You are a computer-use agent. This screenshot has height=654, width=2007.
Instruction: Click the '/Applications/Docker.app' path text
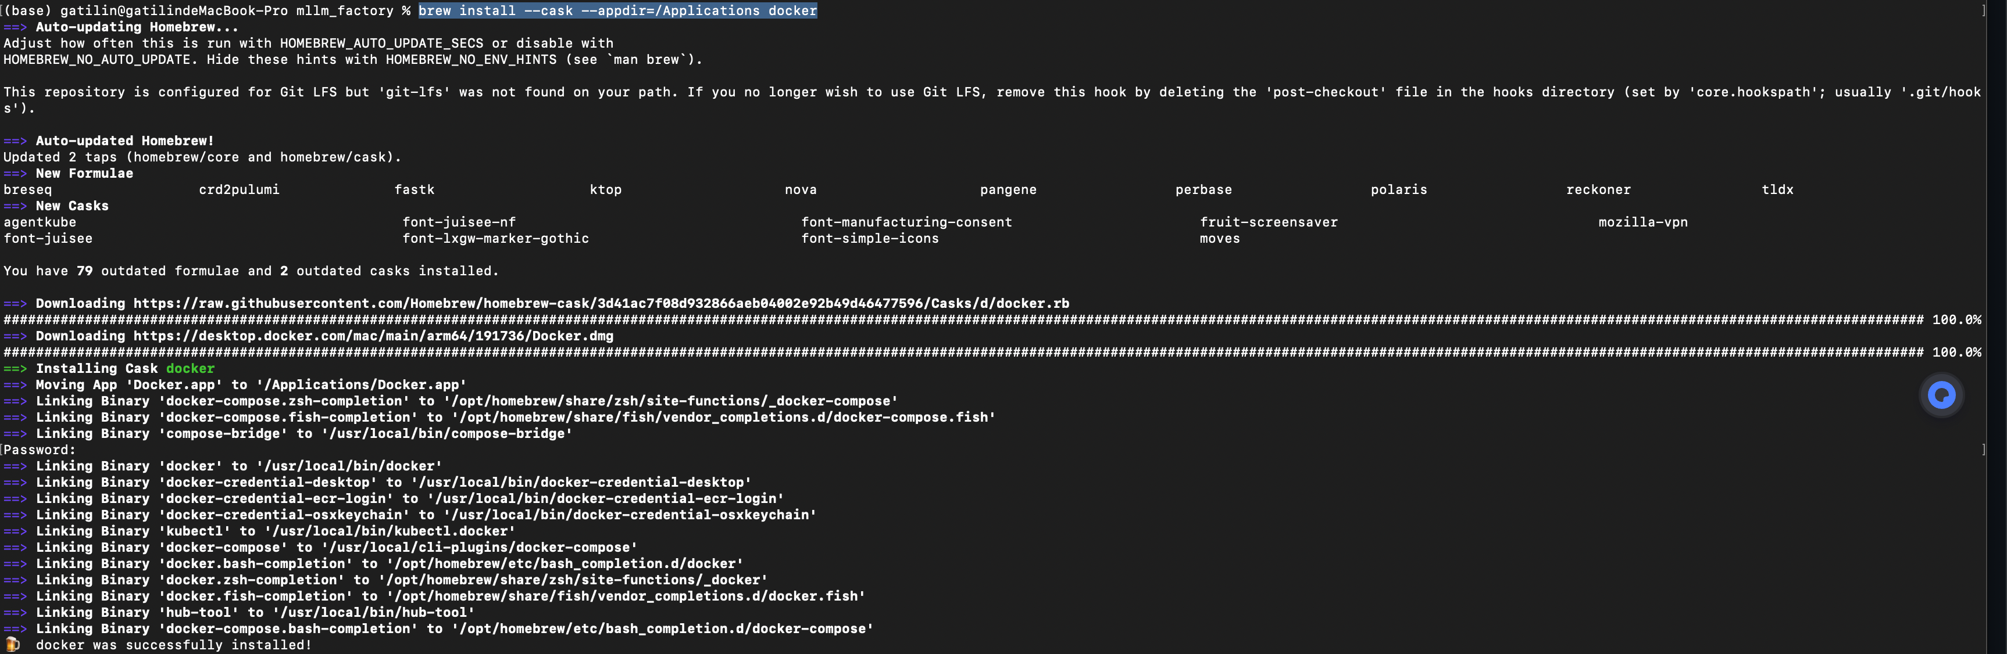pos(362,386)
